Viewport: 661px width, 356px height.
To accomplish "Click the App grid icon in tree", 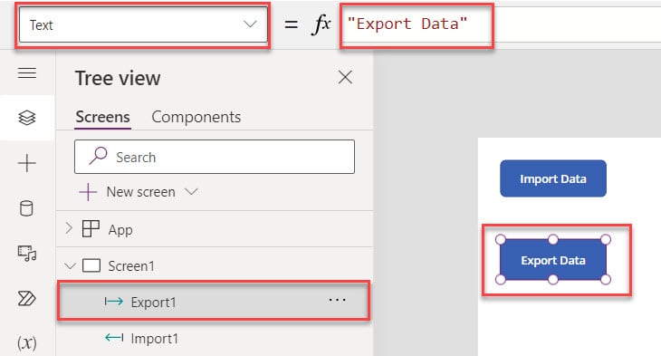I will tap(91, 229).
